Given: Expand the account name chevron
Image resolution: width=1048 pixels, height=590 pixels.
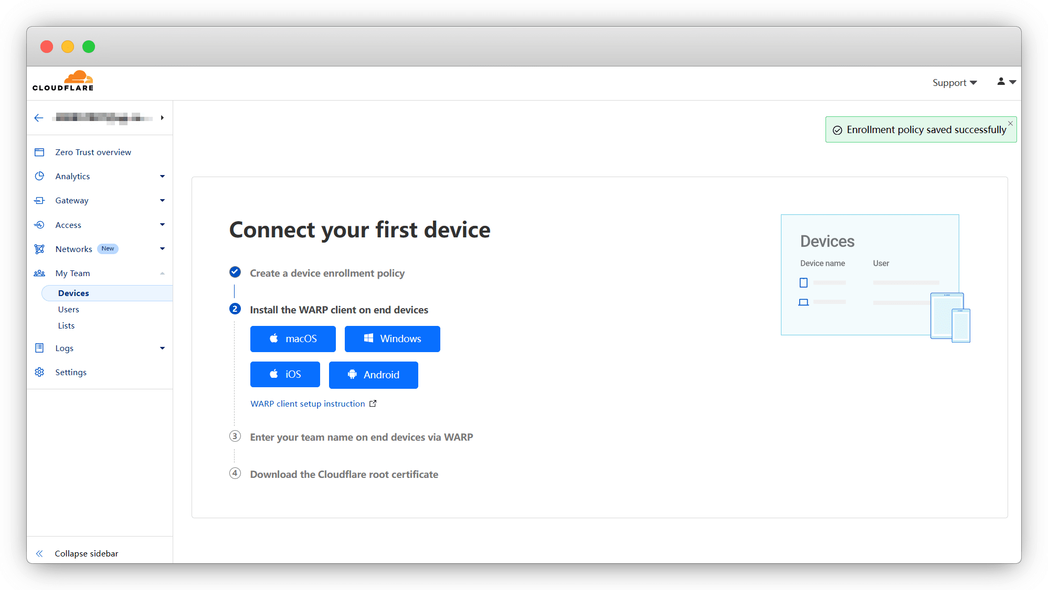Looking at the screenshot, I should [x=162, y=118].
